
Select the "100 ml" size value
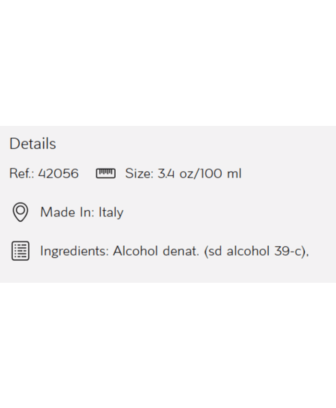220,173
